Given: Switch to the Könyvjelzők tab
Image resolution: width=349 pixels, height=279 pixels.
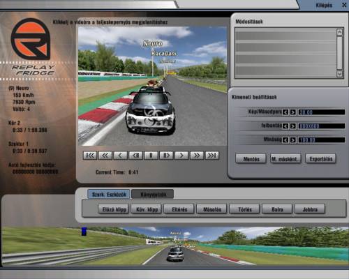Looking at the screenshot, I should tap(153, 195).
